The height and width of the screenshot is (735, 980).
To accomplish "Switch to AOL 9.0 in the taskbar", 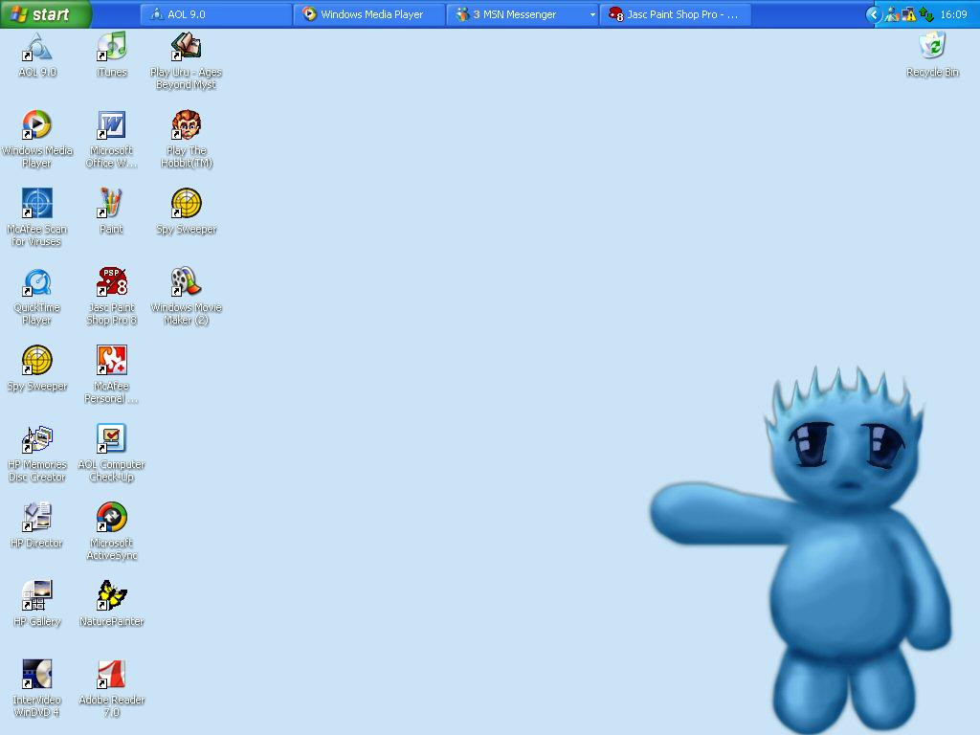I will (216, 14).
